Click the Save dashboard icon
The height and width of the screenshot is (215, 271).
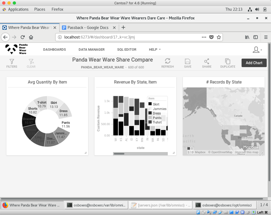(x=188, y=62)
